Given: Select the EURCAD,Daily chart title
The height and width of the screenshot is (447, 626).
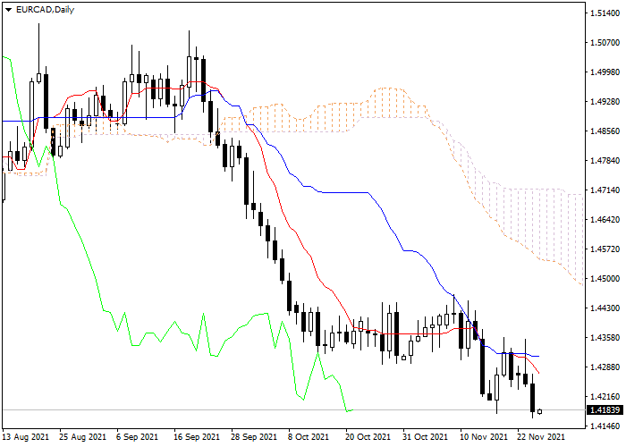Looking at the screenshot, I should tap(45, 10).
